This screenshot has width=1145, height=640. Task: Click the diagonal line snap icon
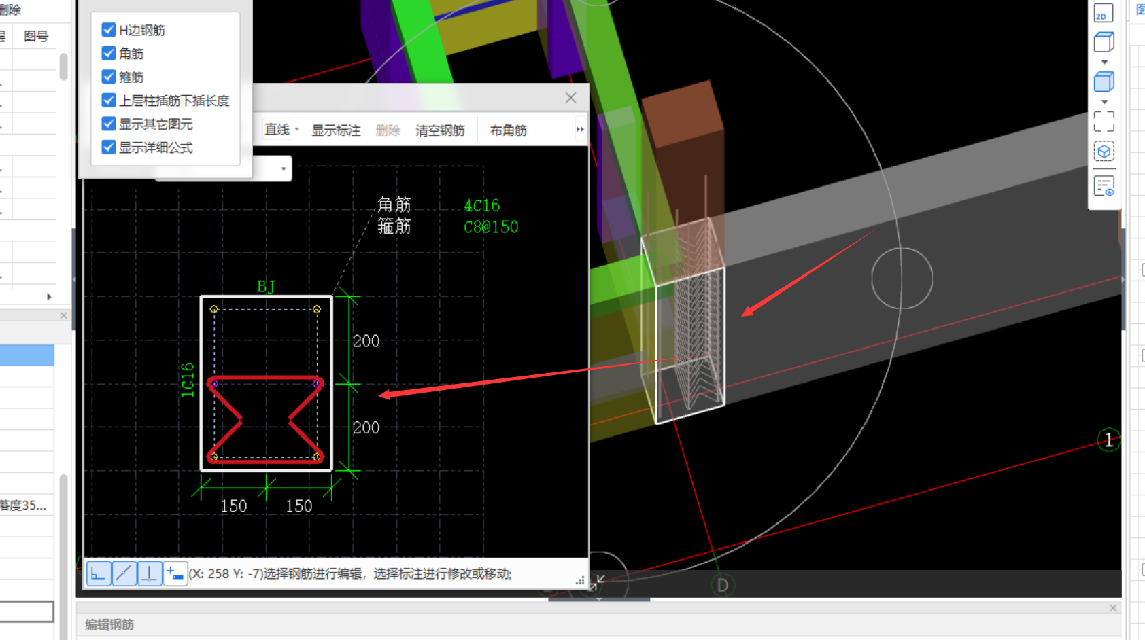[x=124, y=573]
